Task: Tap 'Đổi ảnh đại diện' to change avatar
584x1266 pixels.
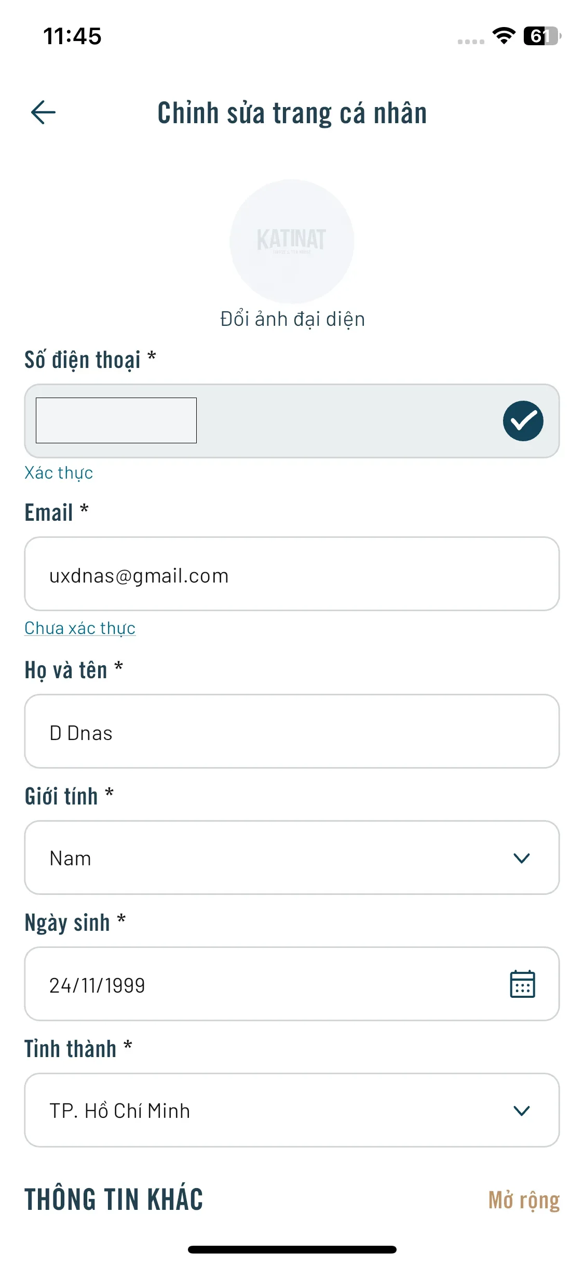Action: pyautogui.click(x=292, y=319)
